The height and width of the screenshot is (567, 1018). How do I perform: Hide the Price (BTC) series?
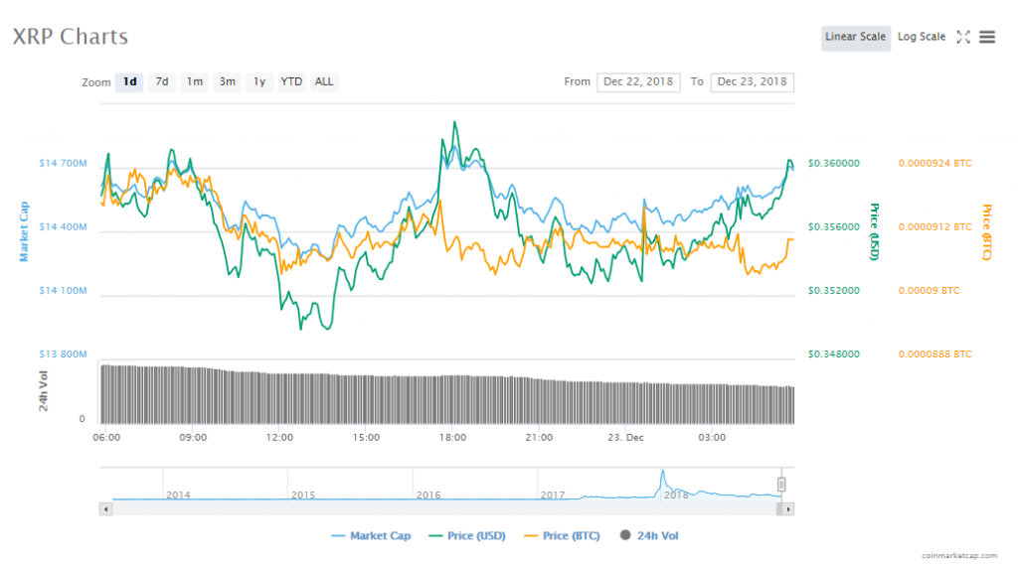[x=562, y=536]
